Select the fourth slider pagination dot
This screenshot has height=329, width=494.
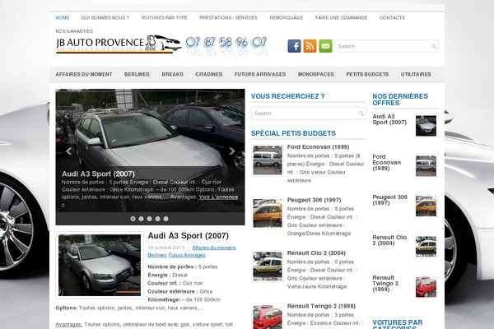pyautogui.click(x=157, y=219)
